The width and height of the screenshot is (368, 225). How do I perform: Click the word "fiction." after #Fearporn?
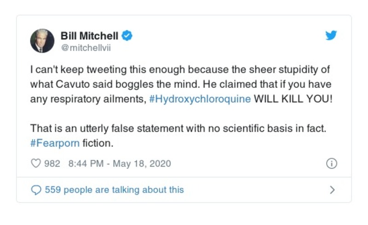pos(98,143)
